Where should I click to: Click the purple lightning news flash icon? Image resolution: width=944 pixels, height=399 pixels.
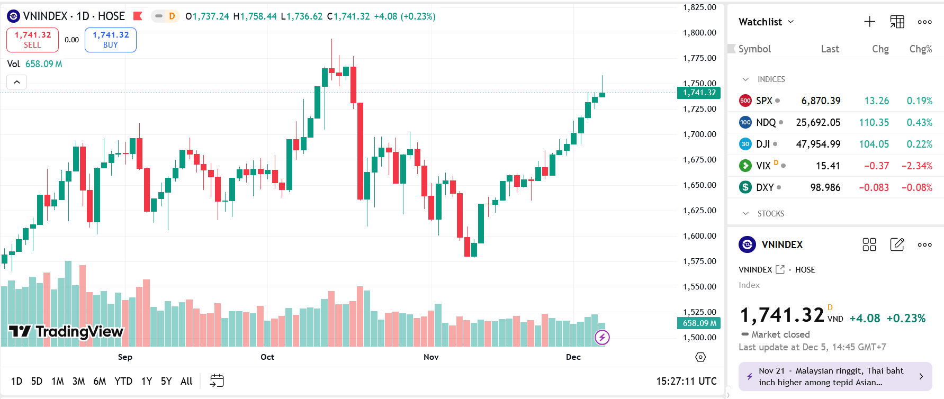(602, 337)
